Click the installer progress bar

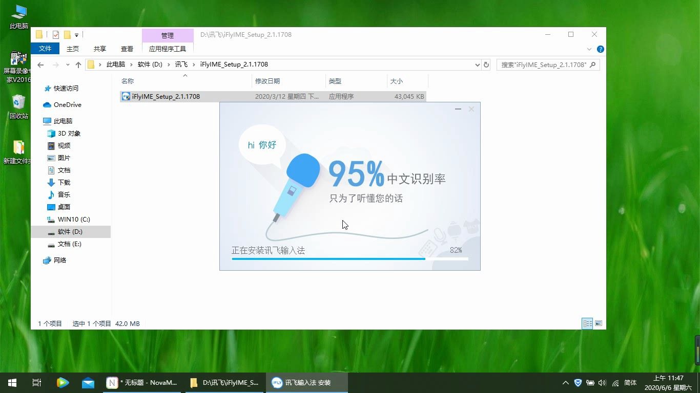[350, 259]
